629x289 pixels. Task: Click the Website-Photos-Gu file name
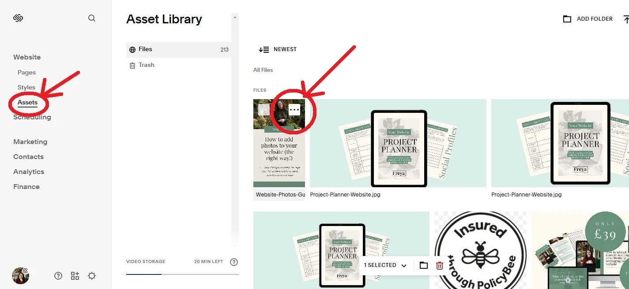[280, 194]
